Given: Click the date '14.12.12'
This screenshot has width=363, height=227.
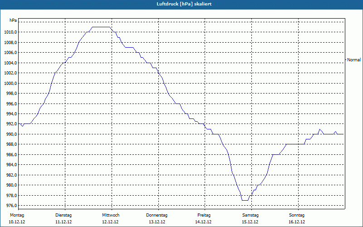Looking at the screenshot, I should (x=203, y=222).
